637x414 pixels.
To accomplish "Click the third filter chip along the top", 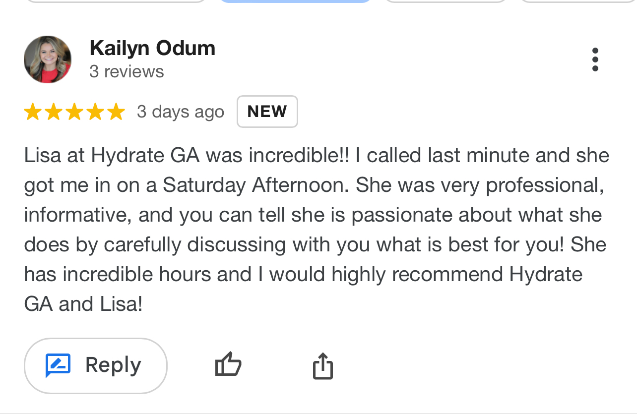I will click(446, 1).
